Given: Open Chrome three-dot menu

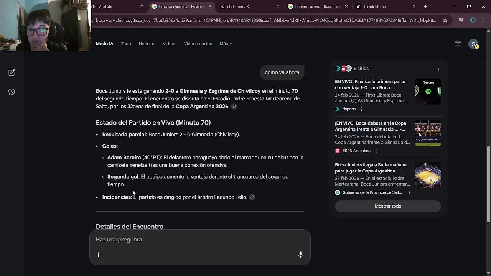Looking at the screenshot, I should 483,20.
